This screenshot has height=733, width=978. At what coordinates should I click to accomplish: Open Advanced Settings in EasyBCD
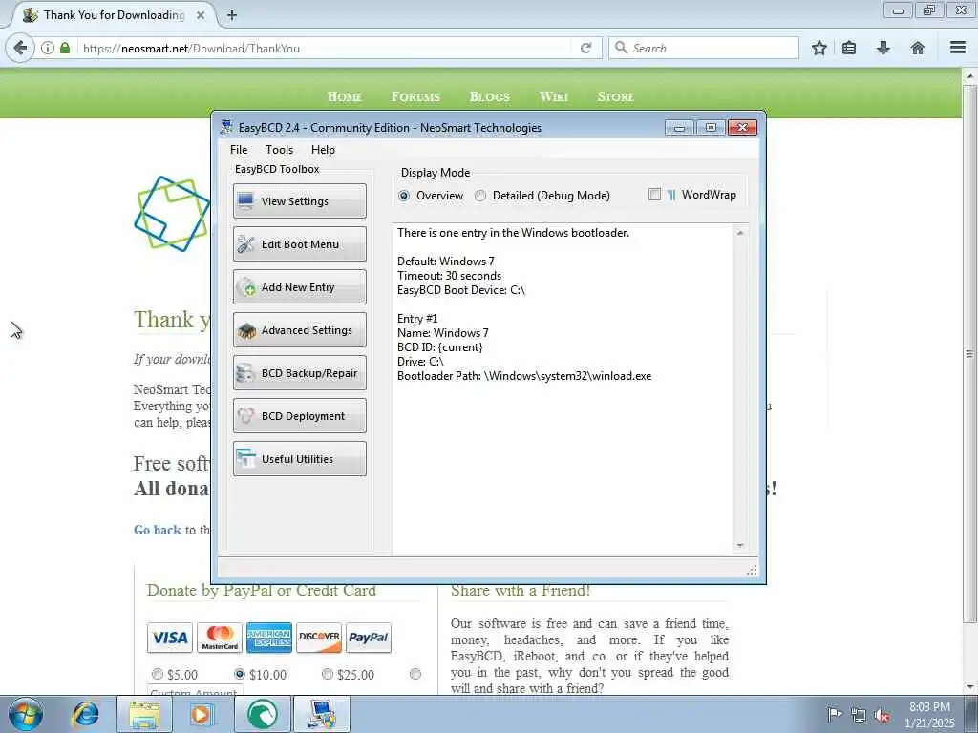pyautogui.click(x=299, y=329)
